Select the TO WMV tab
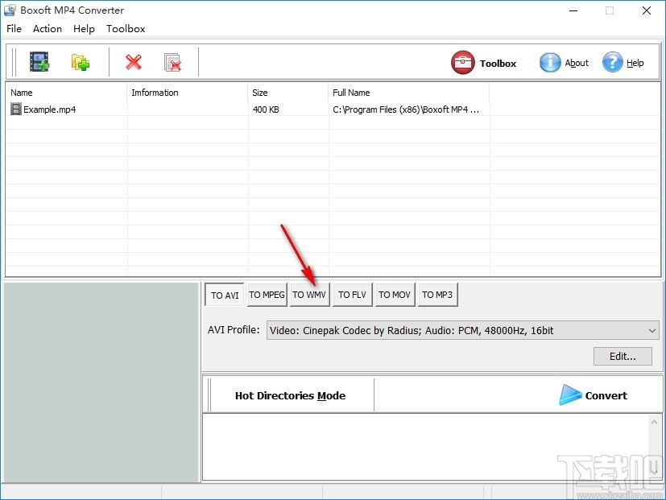Viewport: 666px width, 500px height. 309,295
